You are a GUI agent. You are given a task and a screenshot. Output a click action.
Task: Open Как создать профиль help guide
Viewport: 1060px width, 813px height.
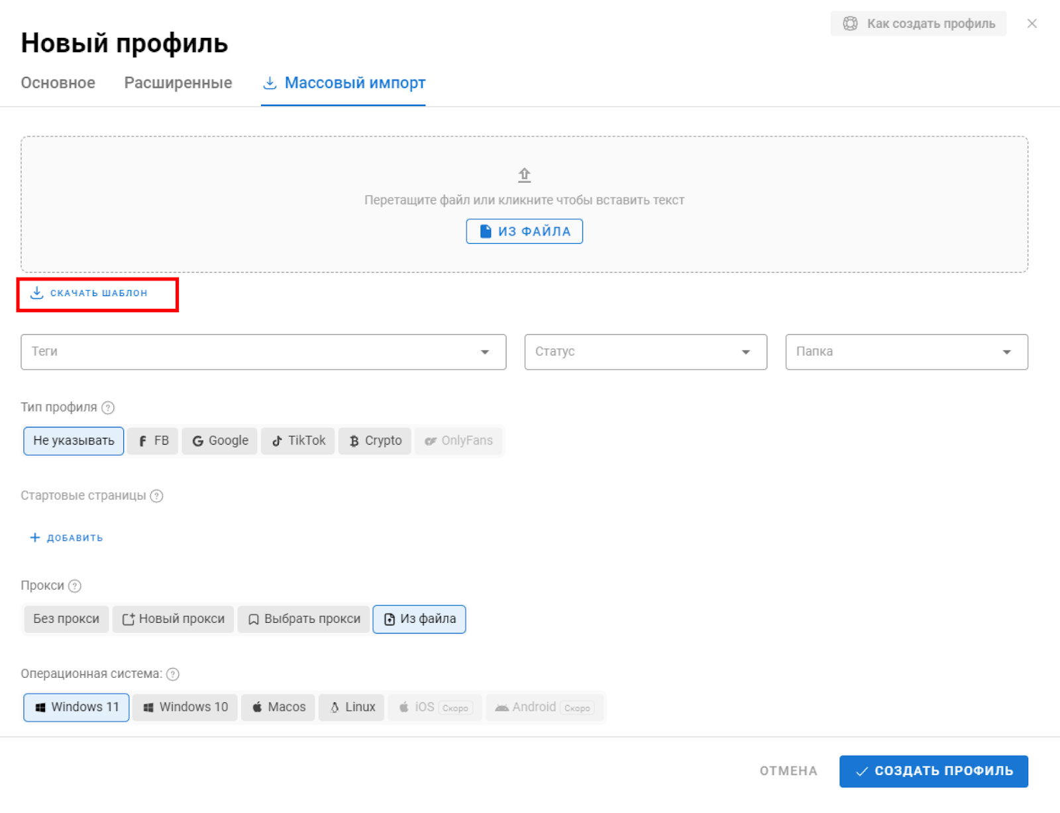pos(918,24)
